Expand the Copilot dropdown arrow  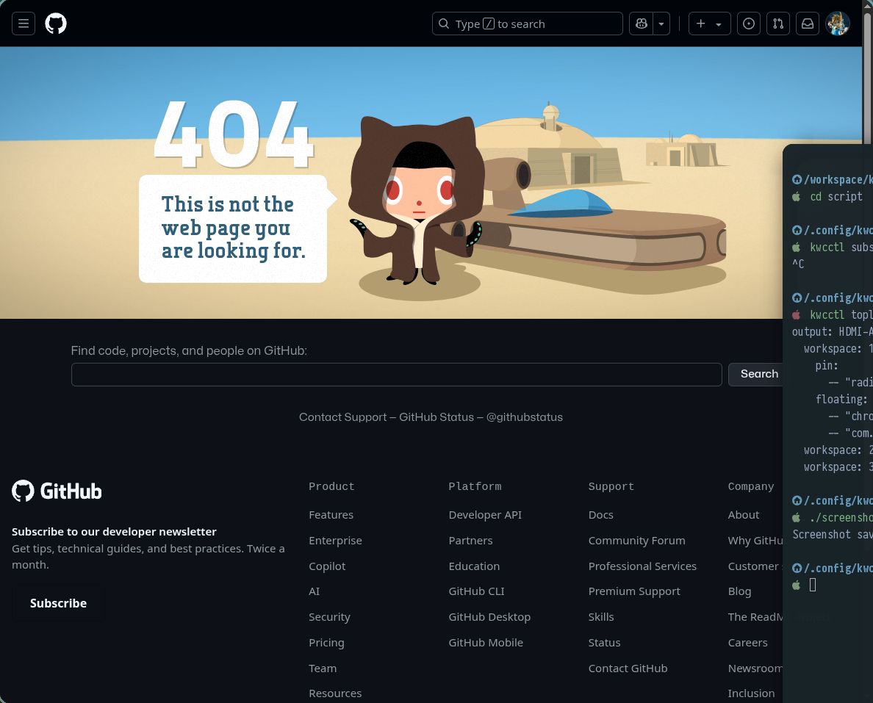661,24
